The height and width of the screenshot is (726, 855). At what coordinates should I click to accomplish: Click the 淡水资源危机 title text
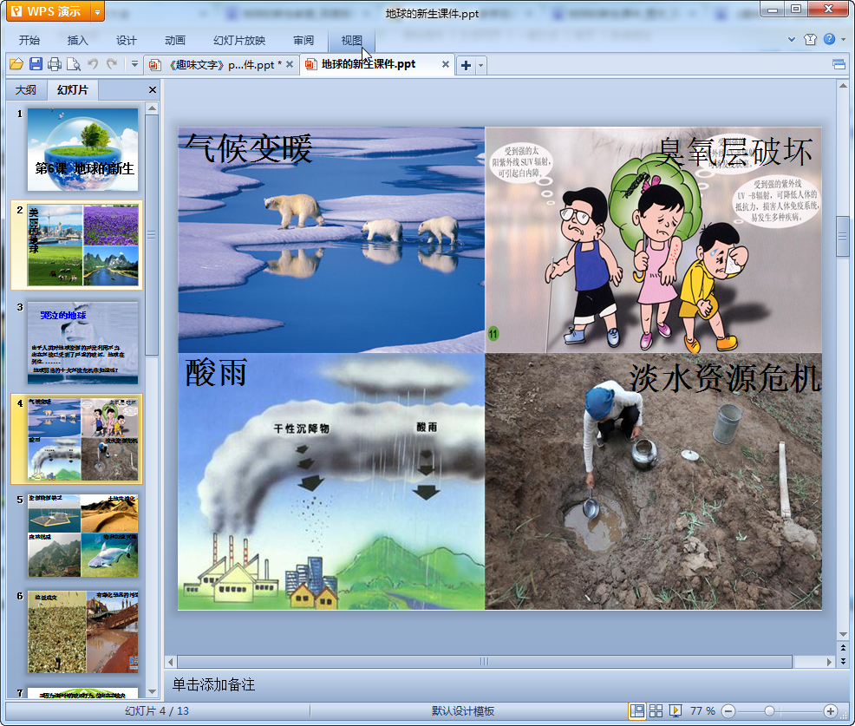tap(725, 378)
